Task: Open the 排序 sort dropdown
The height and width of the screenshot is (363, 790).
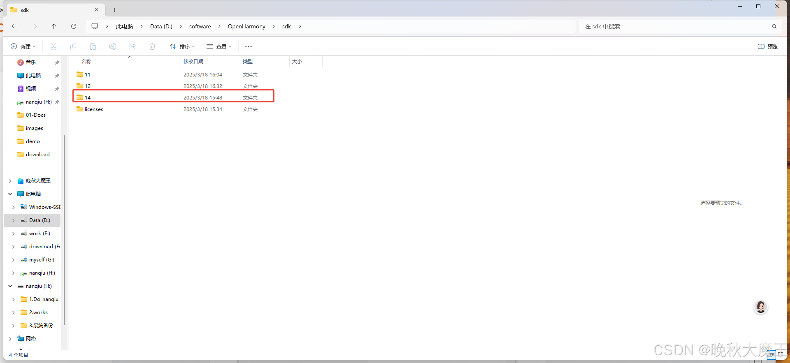Action: click(x=182, y=46)
